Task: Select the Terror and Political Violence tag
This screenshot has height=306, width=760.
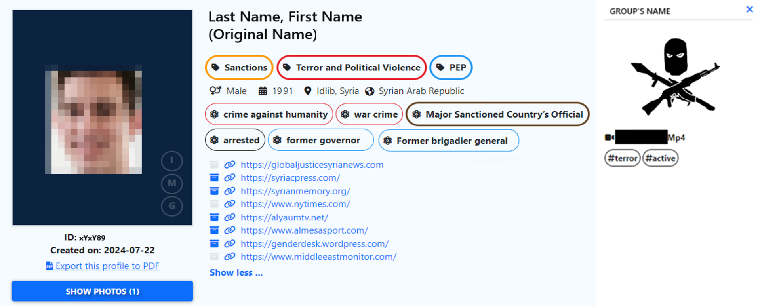Action: (x=352, y=68)
